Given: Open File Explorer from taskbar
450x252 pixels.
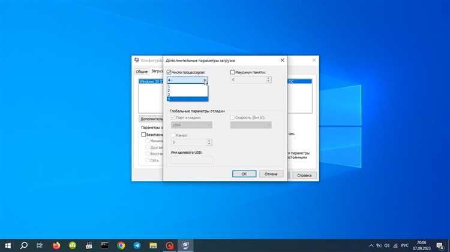Looking at the screenshot, I should click(x=153, y=245).
